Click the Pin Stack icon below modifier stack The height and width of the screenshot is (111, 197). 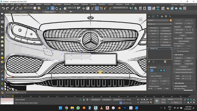click(149, 62)
